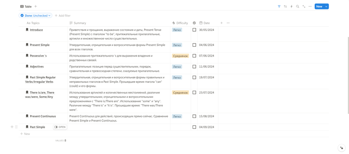The height and width of the screenshot is (154, 349).
Task: Click the Среднячок tag for Possessive 's
Action: click(x=181, y=56)
